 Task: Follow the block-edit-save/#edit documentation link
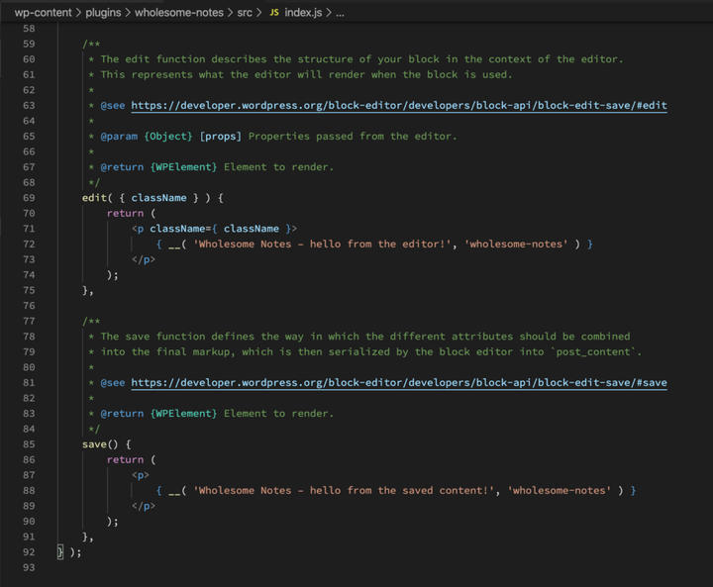[399, 106]
